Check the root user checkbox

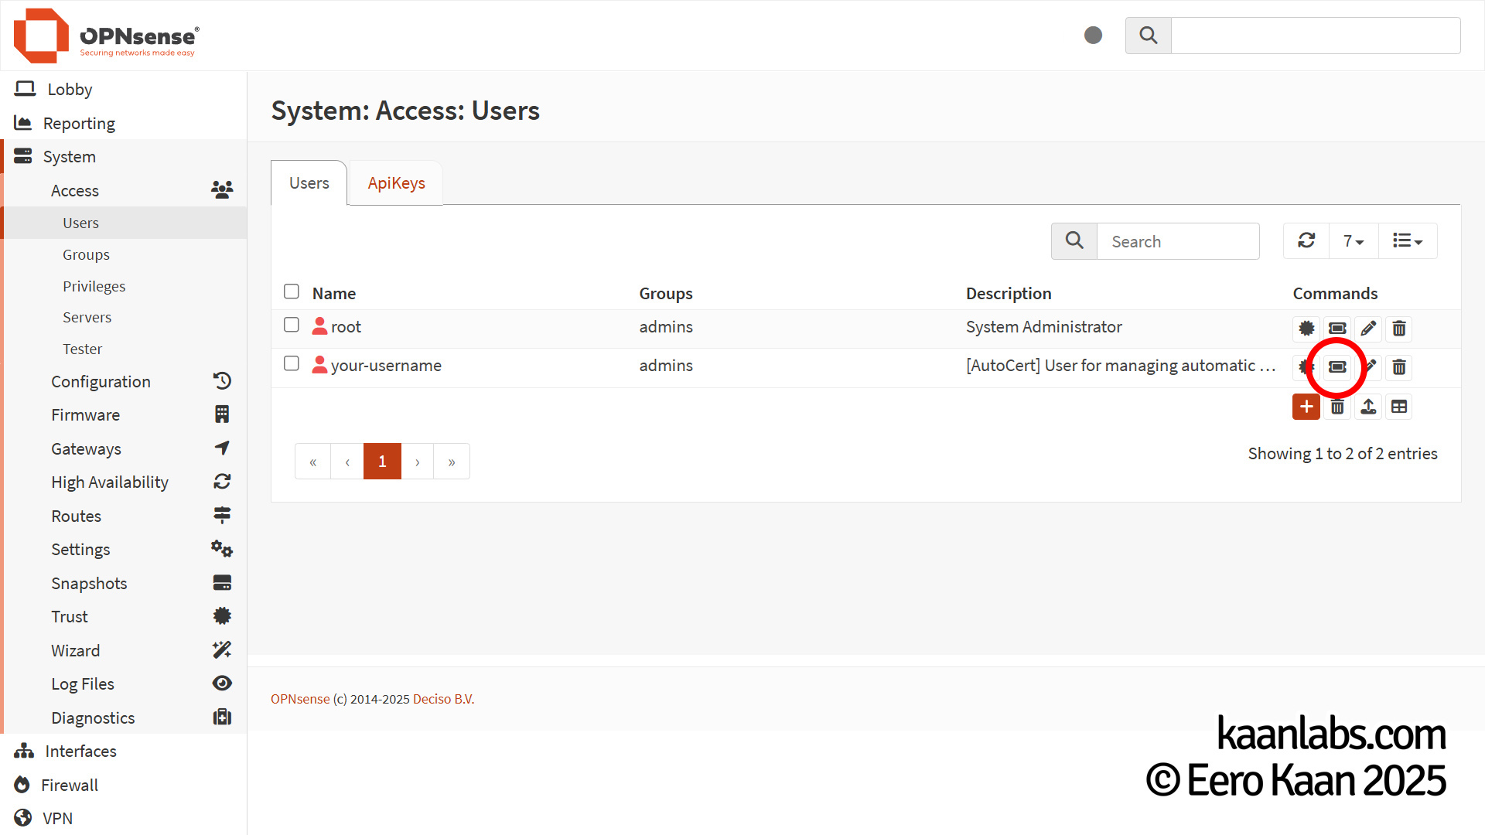[x=292, y=325]
